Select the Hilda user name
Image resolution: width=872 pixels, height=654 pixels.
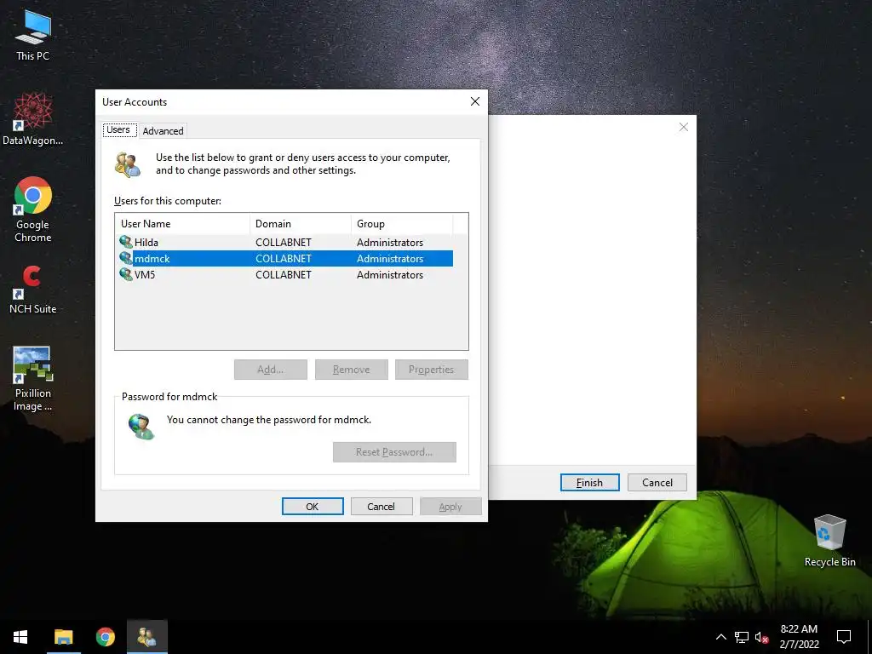(146, 243)
